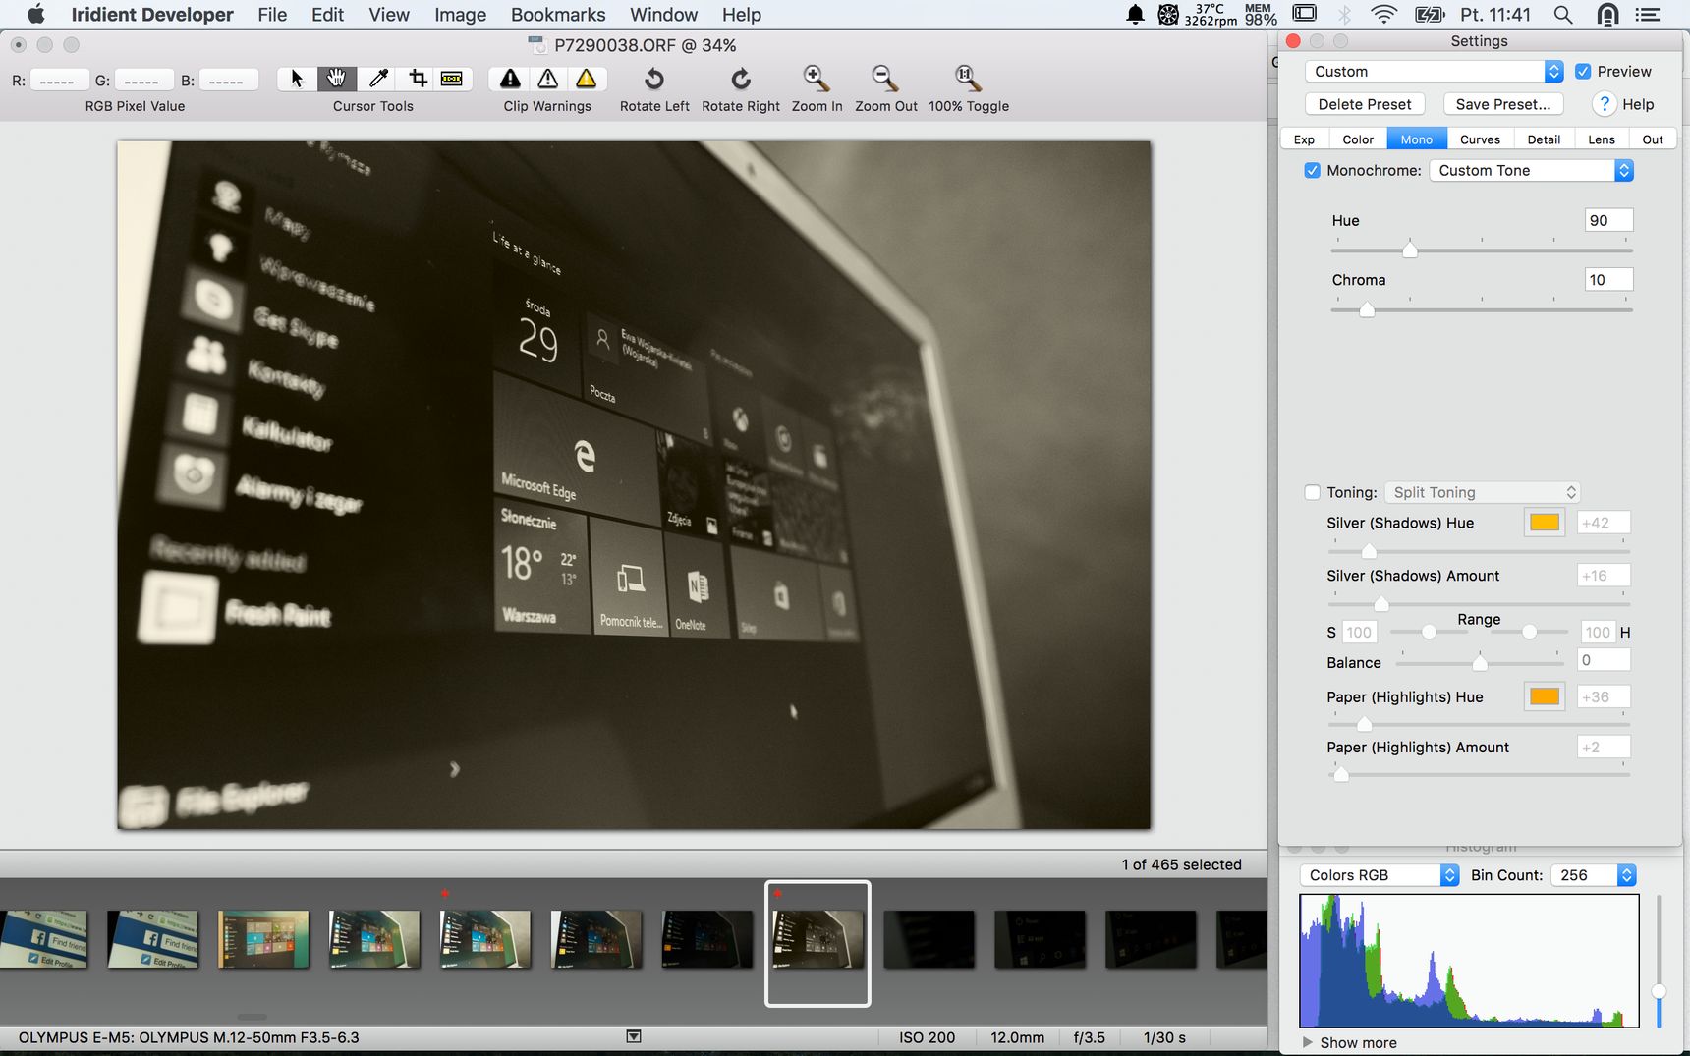Click the Hue slider handle
Viewport: 1690px width, 1056px height.
(1410, 250)
